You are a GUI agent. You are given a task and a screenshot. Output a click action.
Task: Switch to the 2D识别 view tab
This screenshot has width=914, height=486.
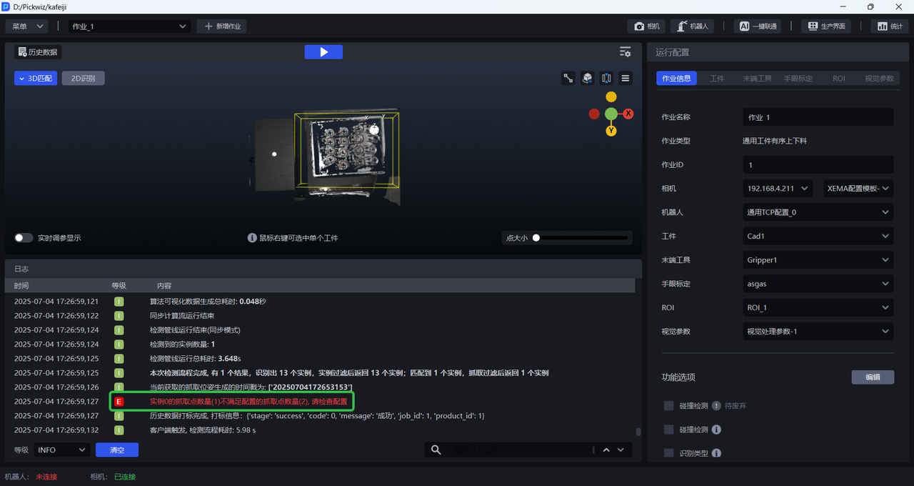click(x=83, y=79)
